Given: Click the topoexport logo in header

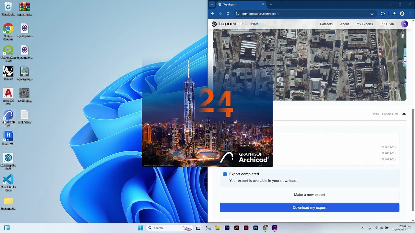Looking at the screenshot, I should 229,24.
